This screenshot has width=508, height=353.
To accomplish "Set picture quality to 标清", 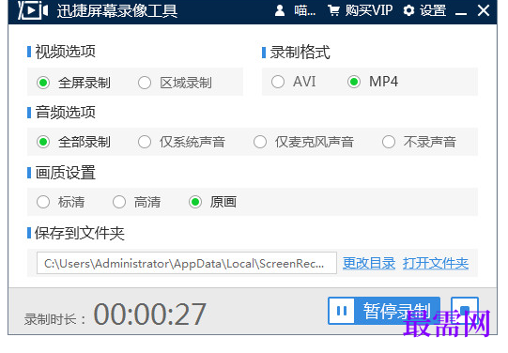I will [x=61, y=202].
